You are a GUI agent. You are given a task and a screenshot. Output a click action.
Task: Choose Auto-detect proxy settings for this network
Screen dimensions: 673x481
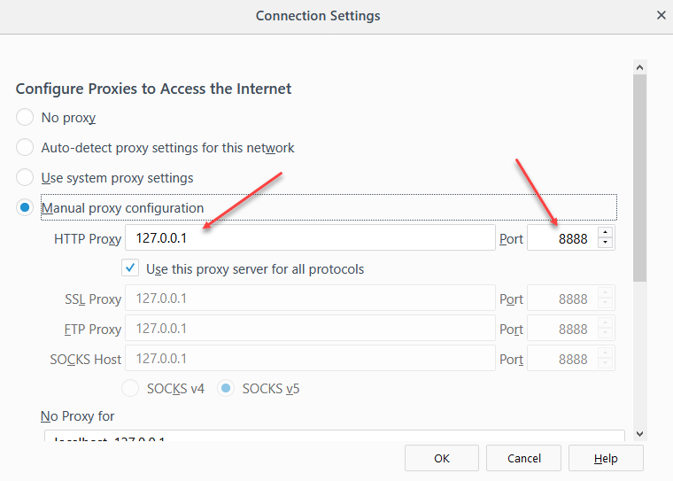pyautogui.click(x=26, y=148)
